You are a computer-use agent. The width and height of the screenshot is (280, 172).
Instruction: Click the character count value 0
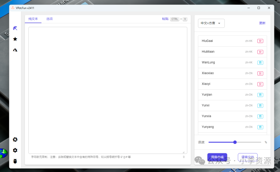[x=184, y=157]
